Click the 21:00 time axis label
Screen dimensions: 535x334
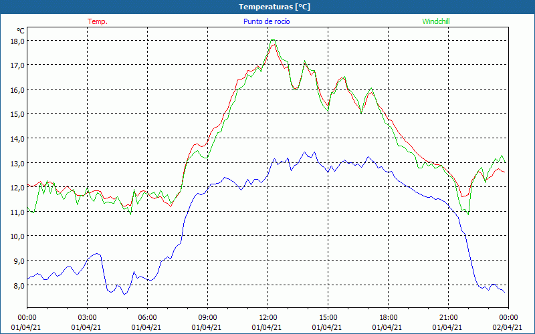pos(448,318)
